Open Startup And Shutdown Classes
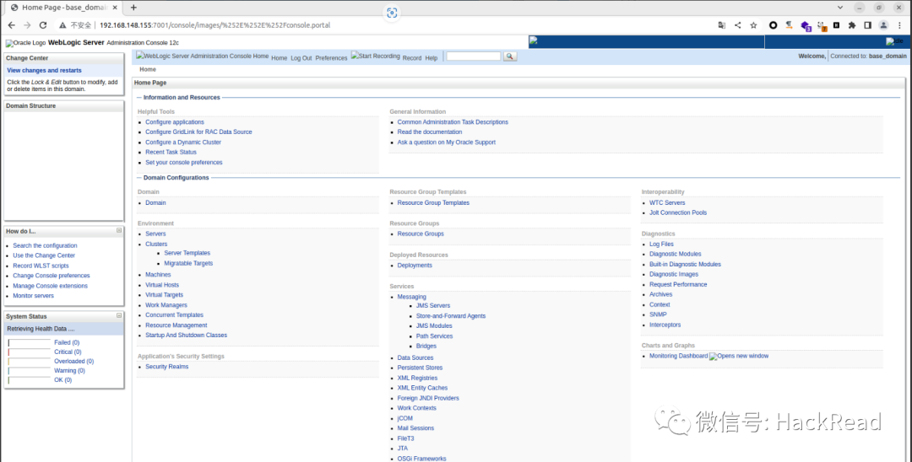Viewport: 912px width, 462px height. 186,335
